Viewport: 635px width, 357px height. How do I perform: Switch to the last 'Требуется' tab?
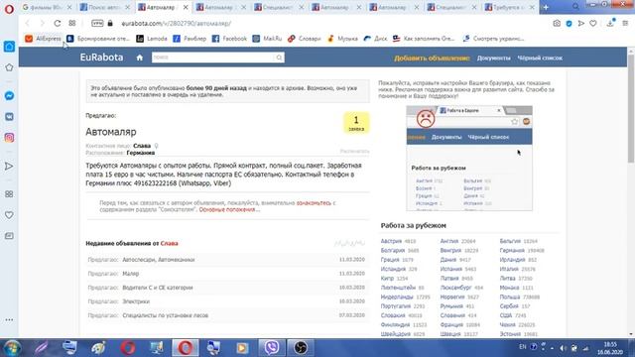pyautogui.click(x=510, y=7)
